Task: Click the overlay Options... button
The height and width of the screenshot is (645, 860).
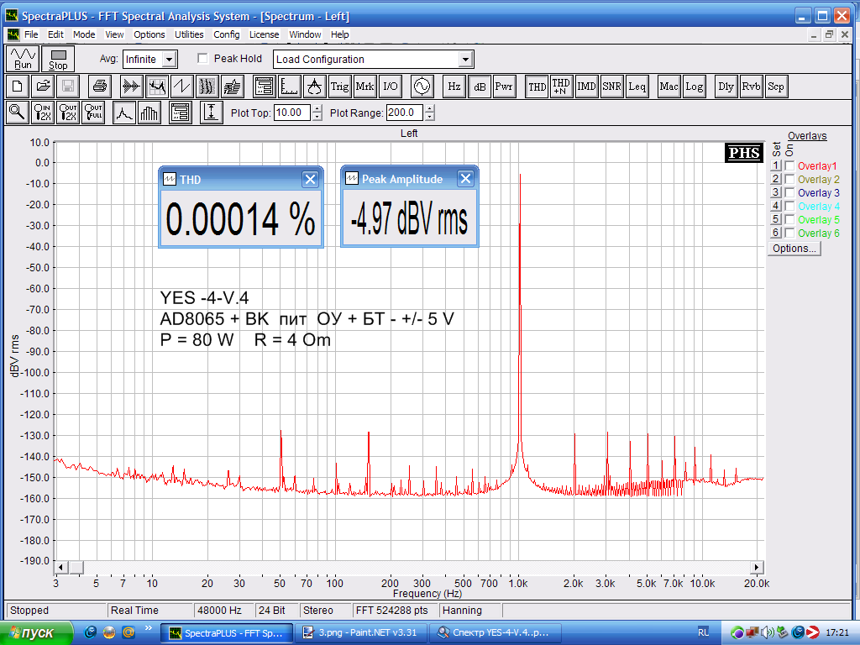Action: (794, 249)
